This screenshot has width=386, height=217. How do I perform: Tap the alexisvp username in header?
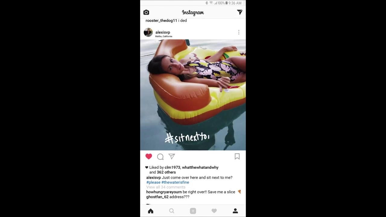coord(163,32)
